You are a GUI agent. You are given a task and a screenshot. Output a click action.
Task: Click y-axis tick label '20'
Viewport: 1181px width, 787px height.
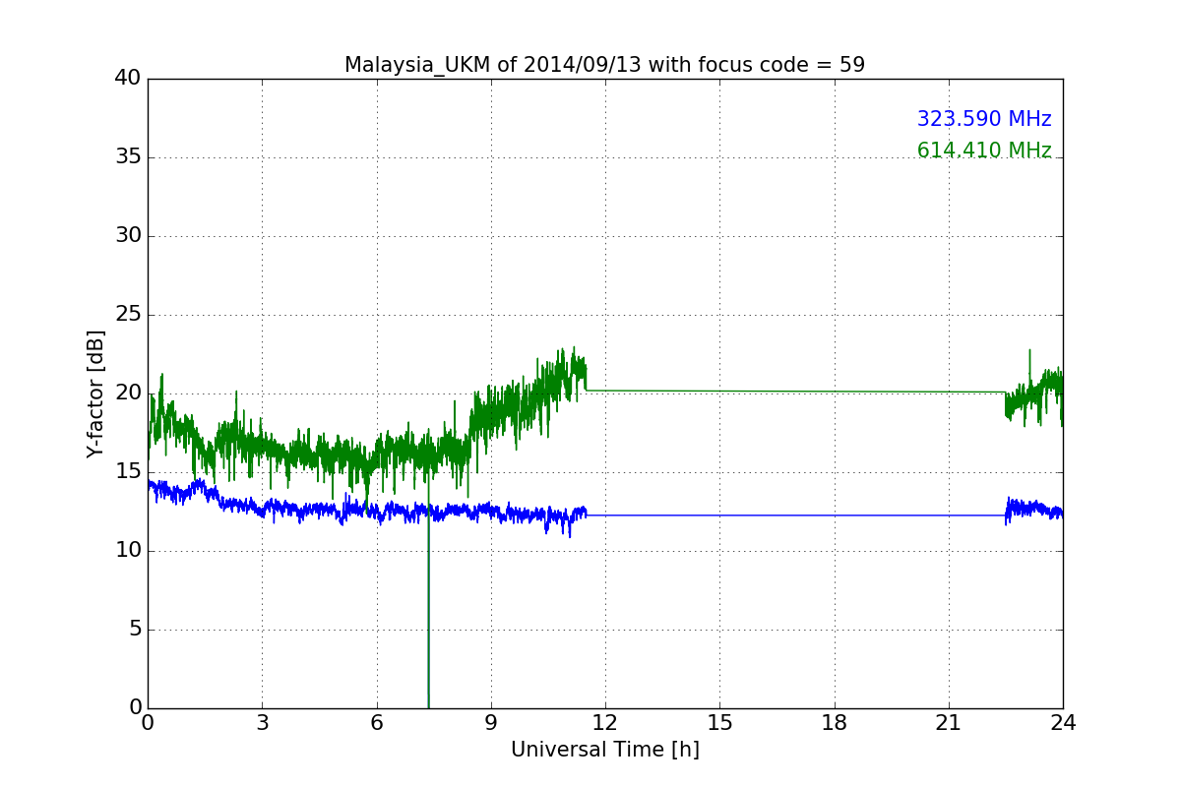tap(128, 393)
